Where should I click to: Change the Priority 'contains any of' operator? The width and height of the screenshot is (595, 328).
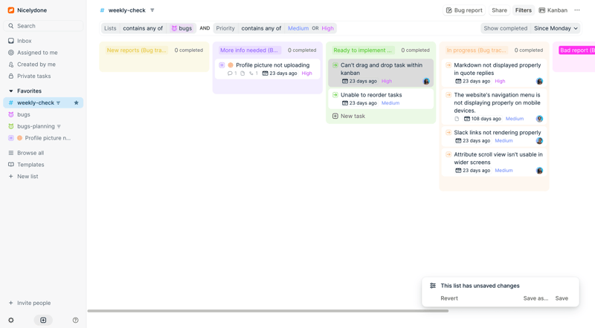click(x=261, y=28)
